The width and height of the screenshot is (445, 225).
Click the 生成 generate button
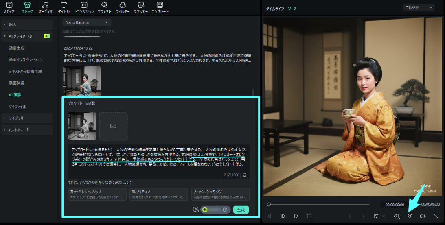point(241,210)
